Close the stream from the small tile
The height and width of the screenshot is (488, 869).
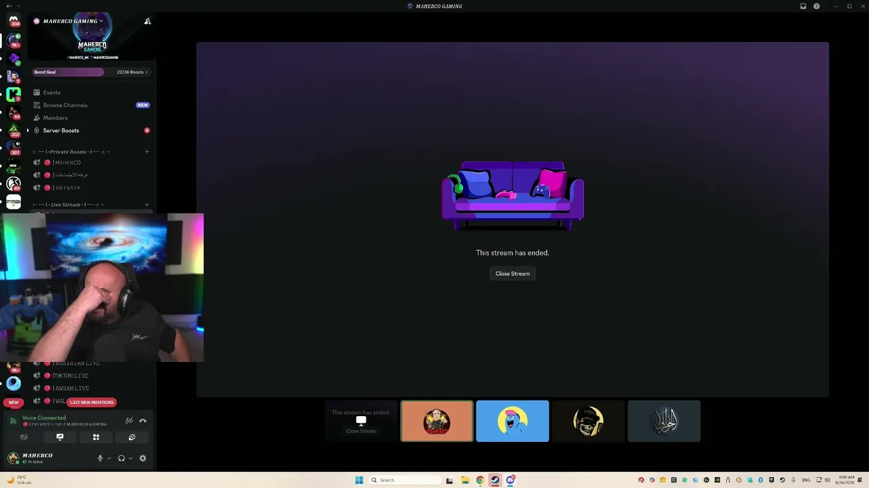click(x=361, y=431)
